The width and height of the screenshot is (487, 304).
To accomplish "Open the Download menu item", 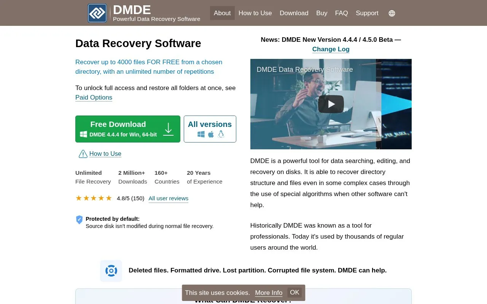I will pyautogui.click(x=294, y=13).
